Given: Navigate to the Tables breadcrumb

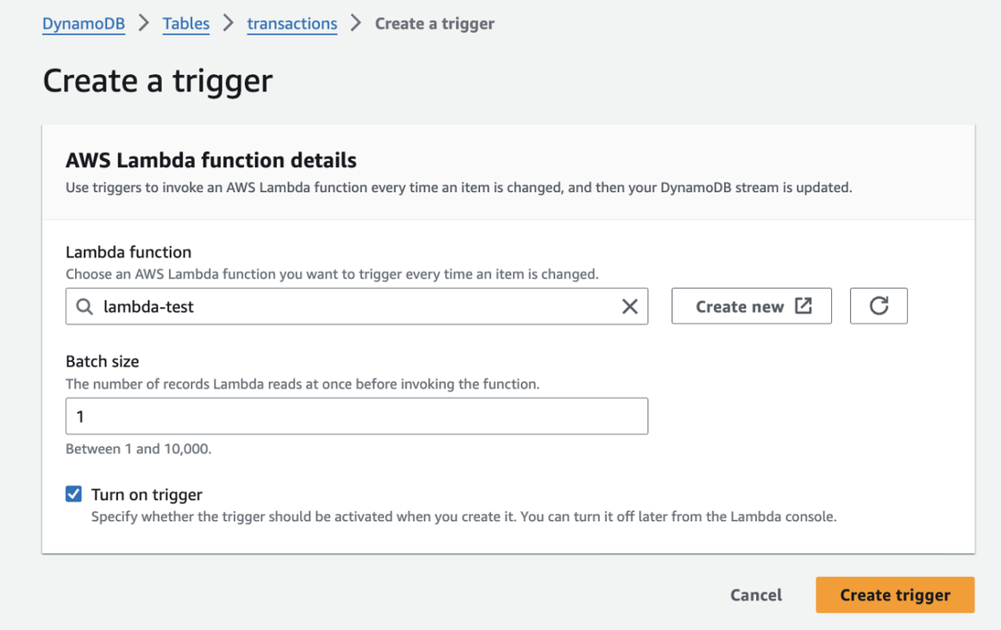Looking at the screenshot, I should coord(185,24).
